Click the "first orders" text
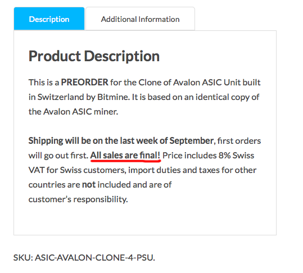This screenshot has width=303, height=273. coord(239,141)
